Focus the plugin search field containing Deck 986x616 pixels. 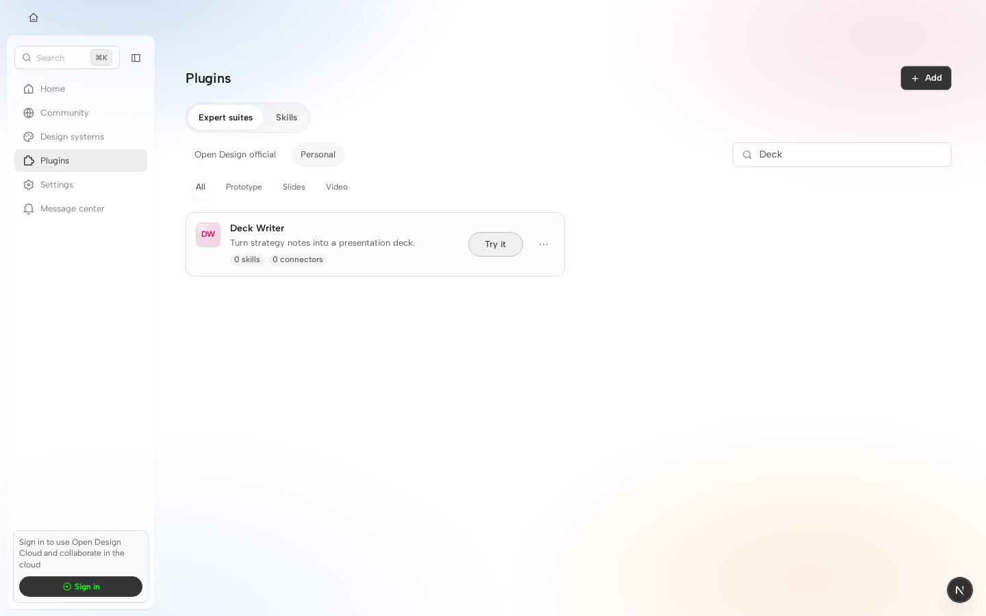pyautogui.click(x=842, y=155)
